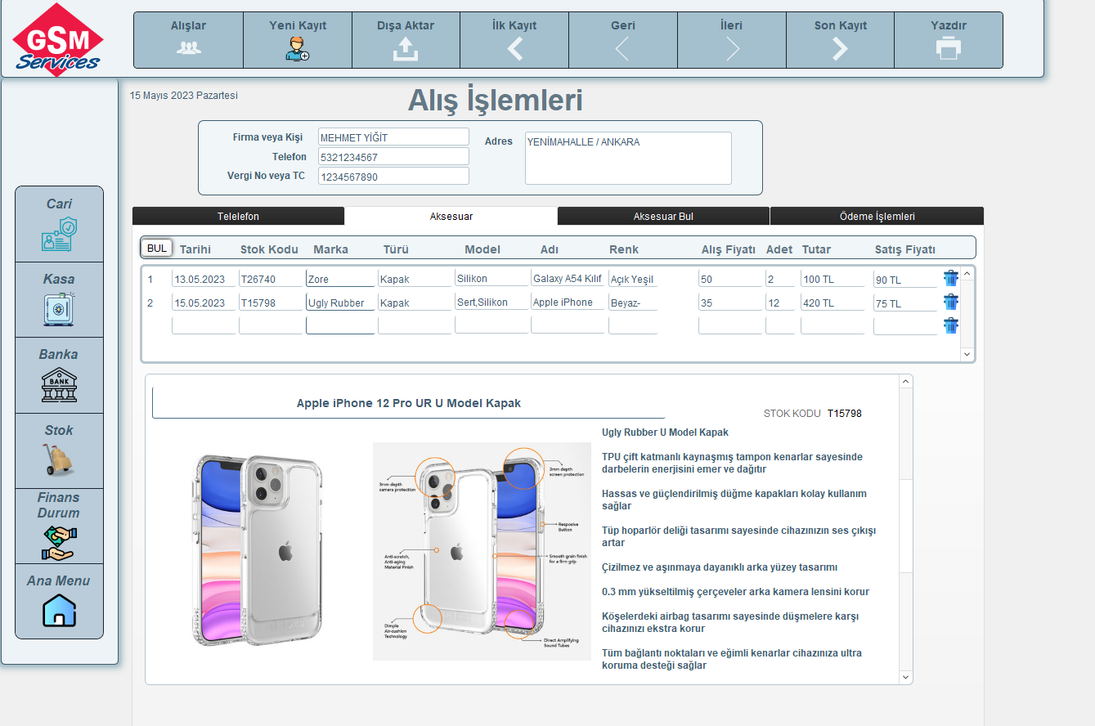
Task: Open the Ödeme İşlemleri tab
Action: click(877, 216)
